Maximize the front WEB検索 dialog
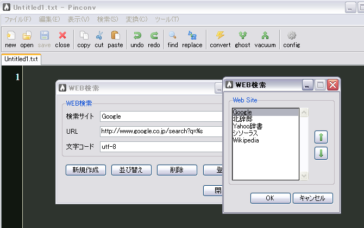Viewport: 364px width, 228px height. (320, 84)
